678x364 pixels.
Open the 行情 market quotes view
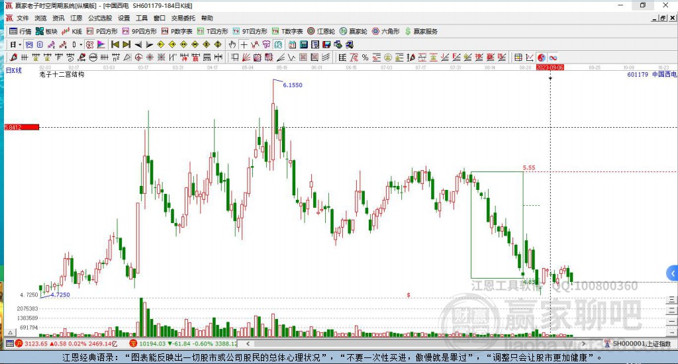point(21,31)
